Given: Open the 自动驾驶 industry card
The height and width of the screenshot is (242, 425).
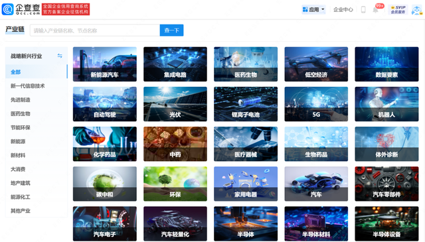Looking at the screenshot, I should [x=105, y=104].
